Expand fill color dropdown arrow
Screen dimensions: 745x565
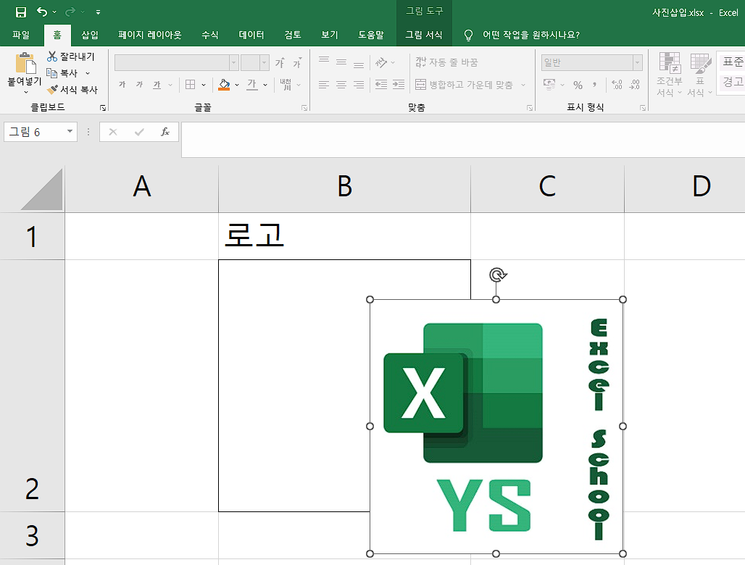click(236, 85)
